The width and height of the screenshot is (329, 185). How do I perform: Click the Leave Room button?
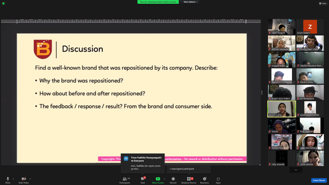[319, 180]
